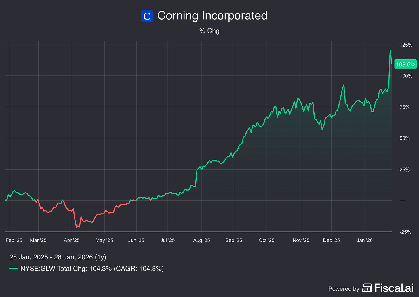Click the 75% y-axis label
Image resolution: width=419 pixels, height=297 pixels.
(x=405, y=107)
